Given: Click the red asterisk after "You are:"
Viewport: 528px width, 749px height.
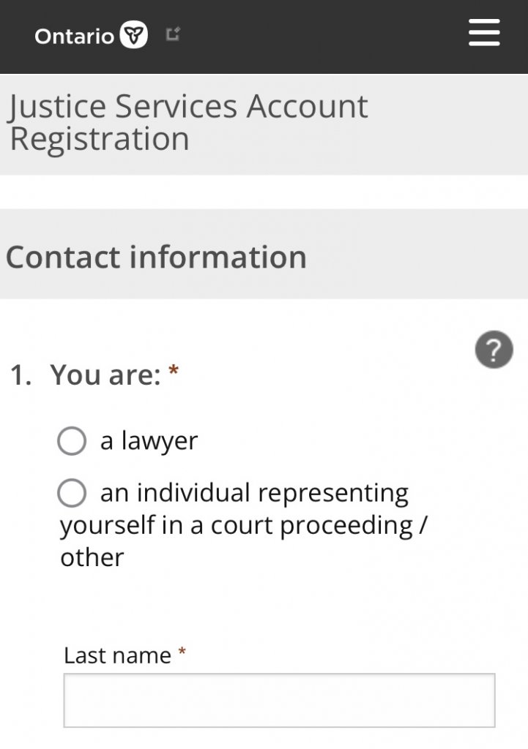Looking at the screenshot, I should point(174,371).
